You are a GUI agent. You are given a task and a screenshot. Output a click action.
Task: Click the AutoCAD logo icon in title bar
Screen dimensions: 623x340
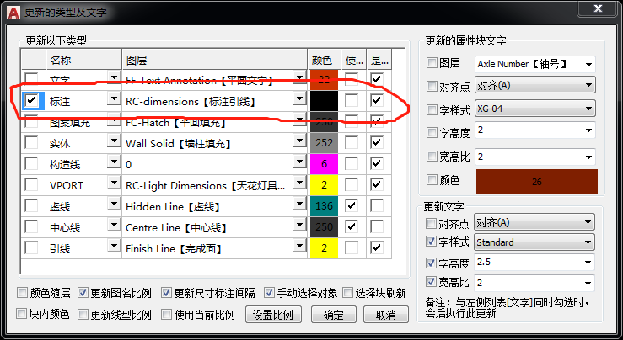pyautogui.click(x=11, y=12)
